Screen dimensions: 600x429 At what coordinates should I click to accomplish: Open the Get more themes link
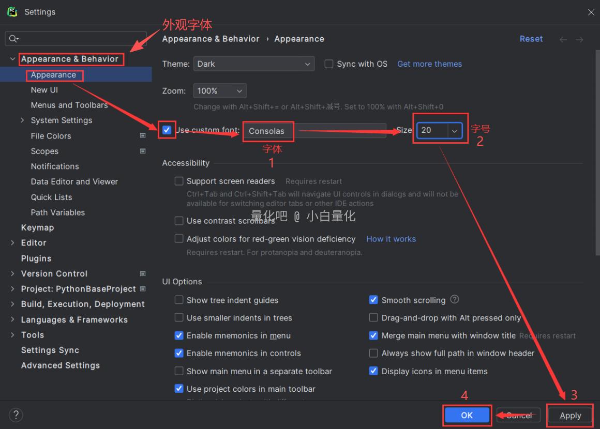[x=429, y=64]
